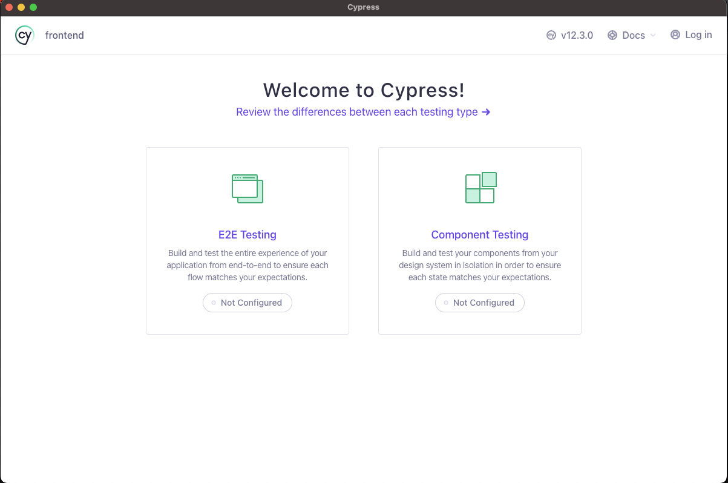
Task: Close the Cypress window with red button
Action: (x=9, y=7)
